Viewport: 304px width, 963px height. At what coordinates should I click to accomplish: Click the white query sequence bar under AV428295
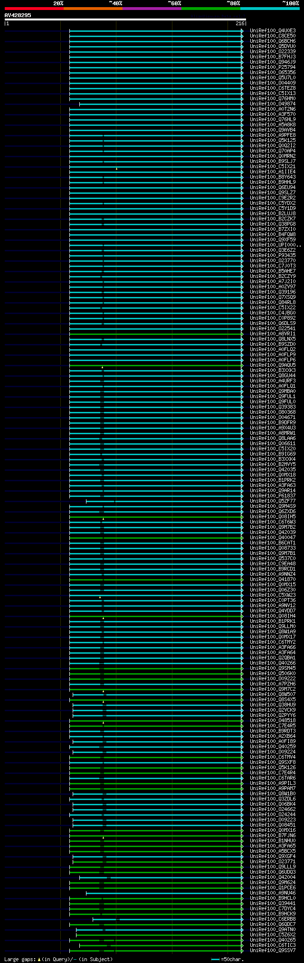[x=125, y=19]
